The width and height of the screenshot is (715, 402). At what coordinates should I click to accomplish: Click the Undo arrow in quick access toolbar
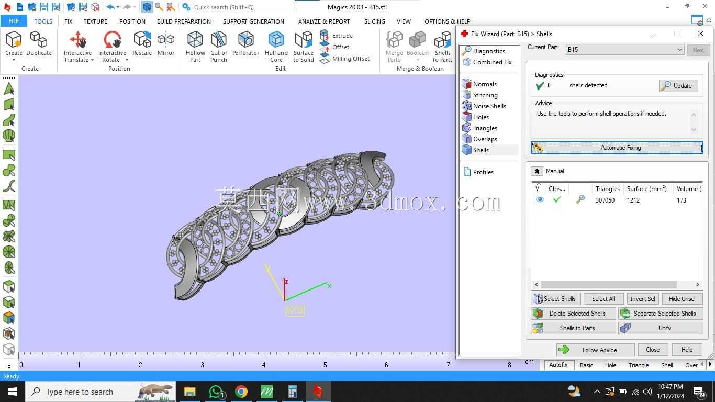coord(110,7)
